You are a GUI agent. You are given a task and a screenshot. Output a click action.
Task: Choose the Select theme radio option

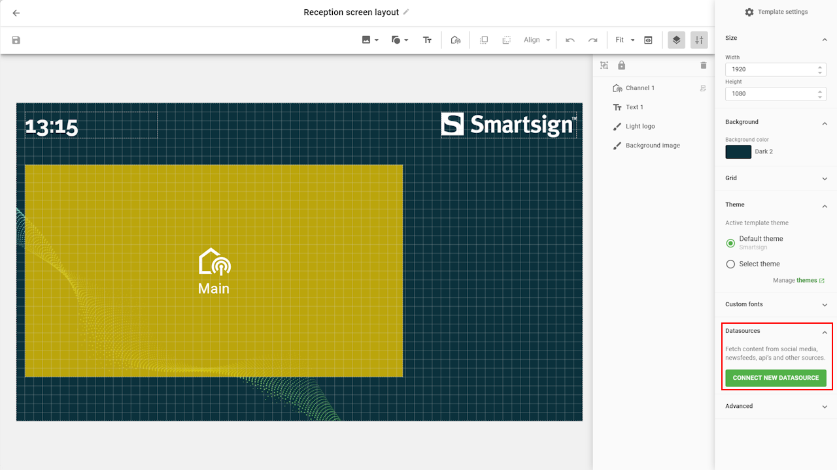pos(730,264)
